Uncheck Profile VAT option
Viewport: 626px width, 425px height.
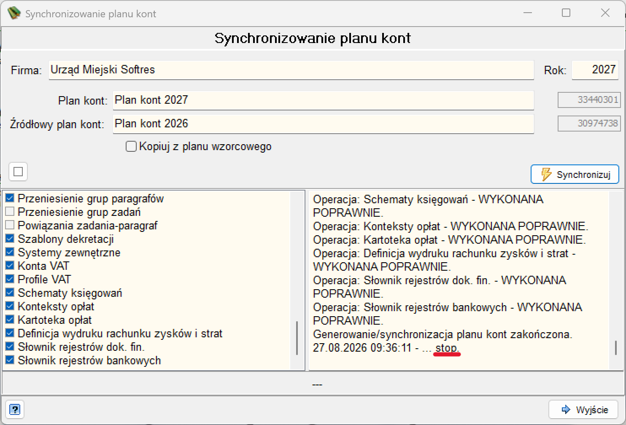coord(10,279)
